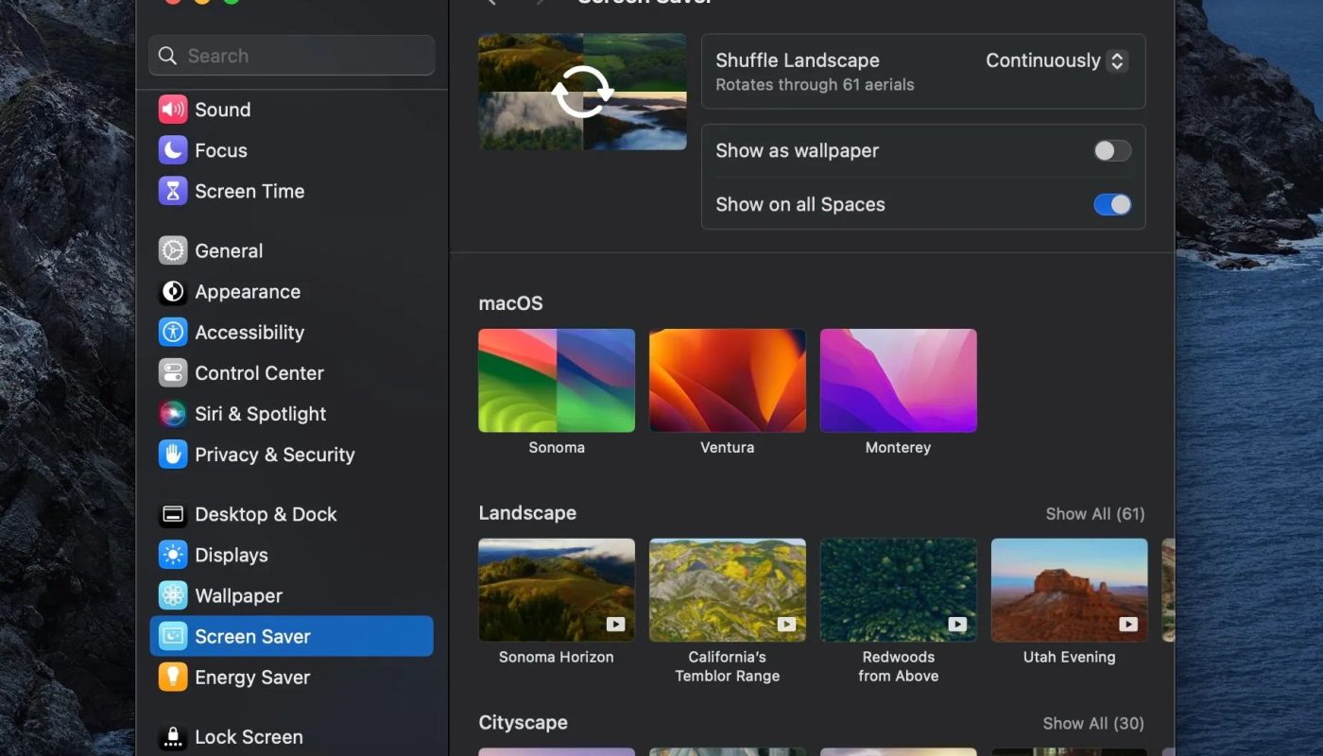The width and height of the screenshot is (1323, 756).
Task: Open the Continuously shuffle frequency dropdown
Action: click(1057, 60)
